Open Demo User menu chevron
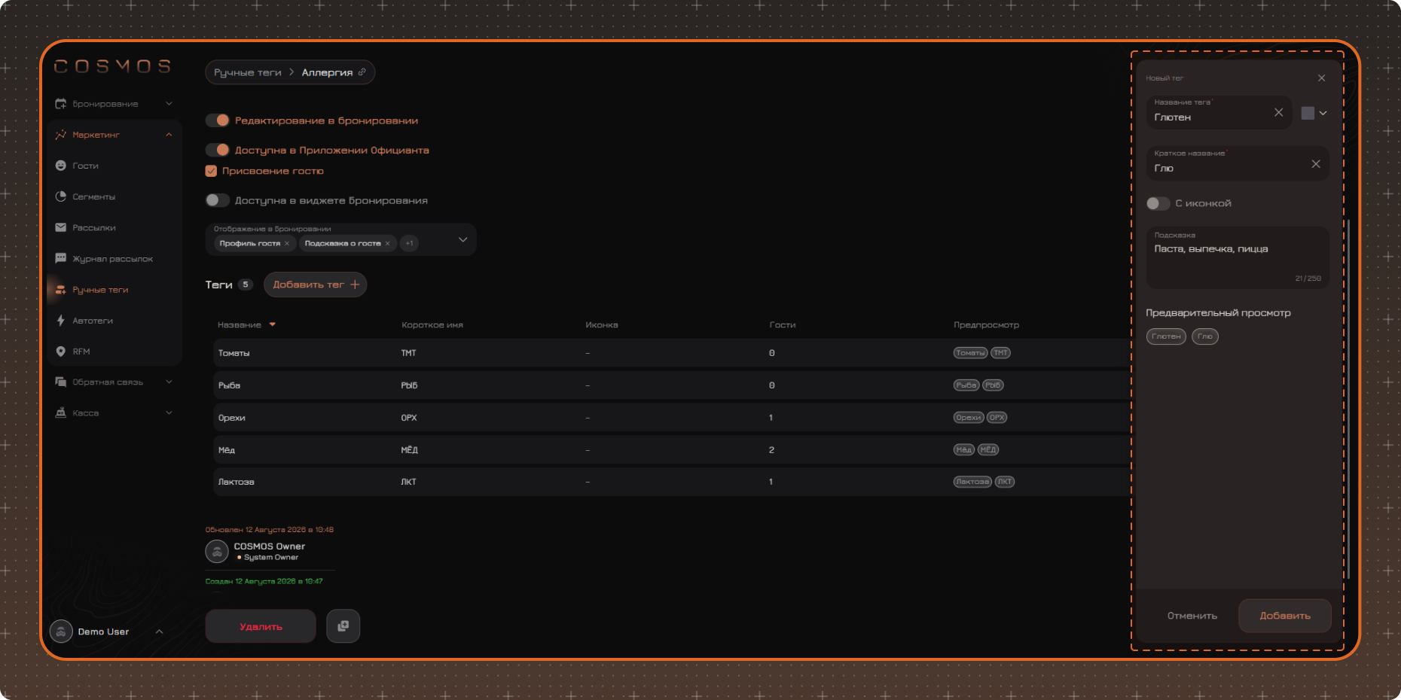 click(159, 632)
